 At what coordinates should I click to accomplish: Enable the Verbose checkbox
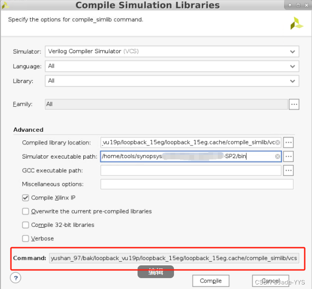(26, 239)
